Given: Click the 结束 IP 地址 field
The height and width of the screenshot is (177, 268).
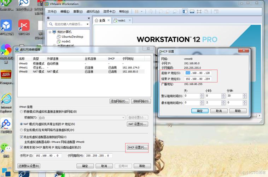Looking at the screenshot, I should click(x=198, y=79).
